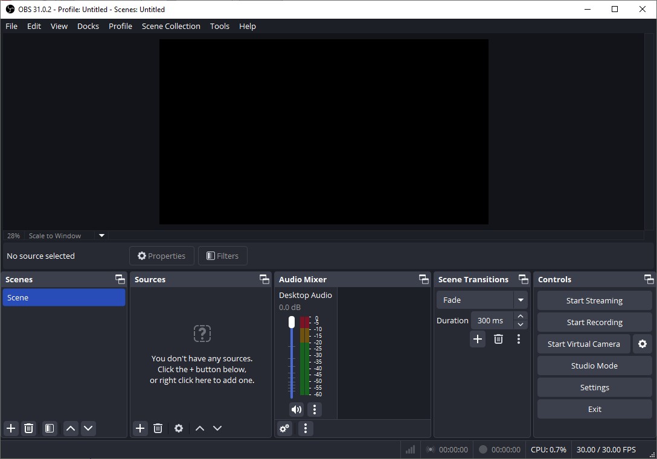Undock the Sources panel float icon
The height and width of the screenshot is (459, 657).
(264, 279)
